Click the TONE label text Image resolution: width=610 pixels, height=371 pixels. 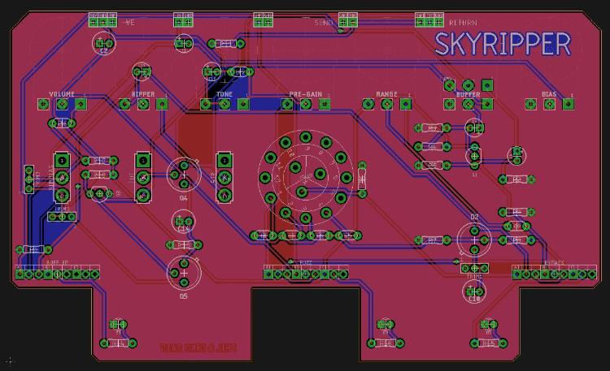click(x=224, y=94)
